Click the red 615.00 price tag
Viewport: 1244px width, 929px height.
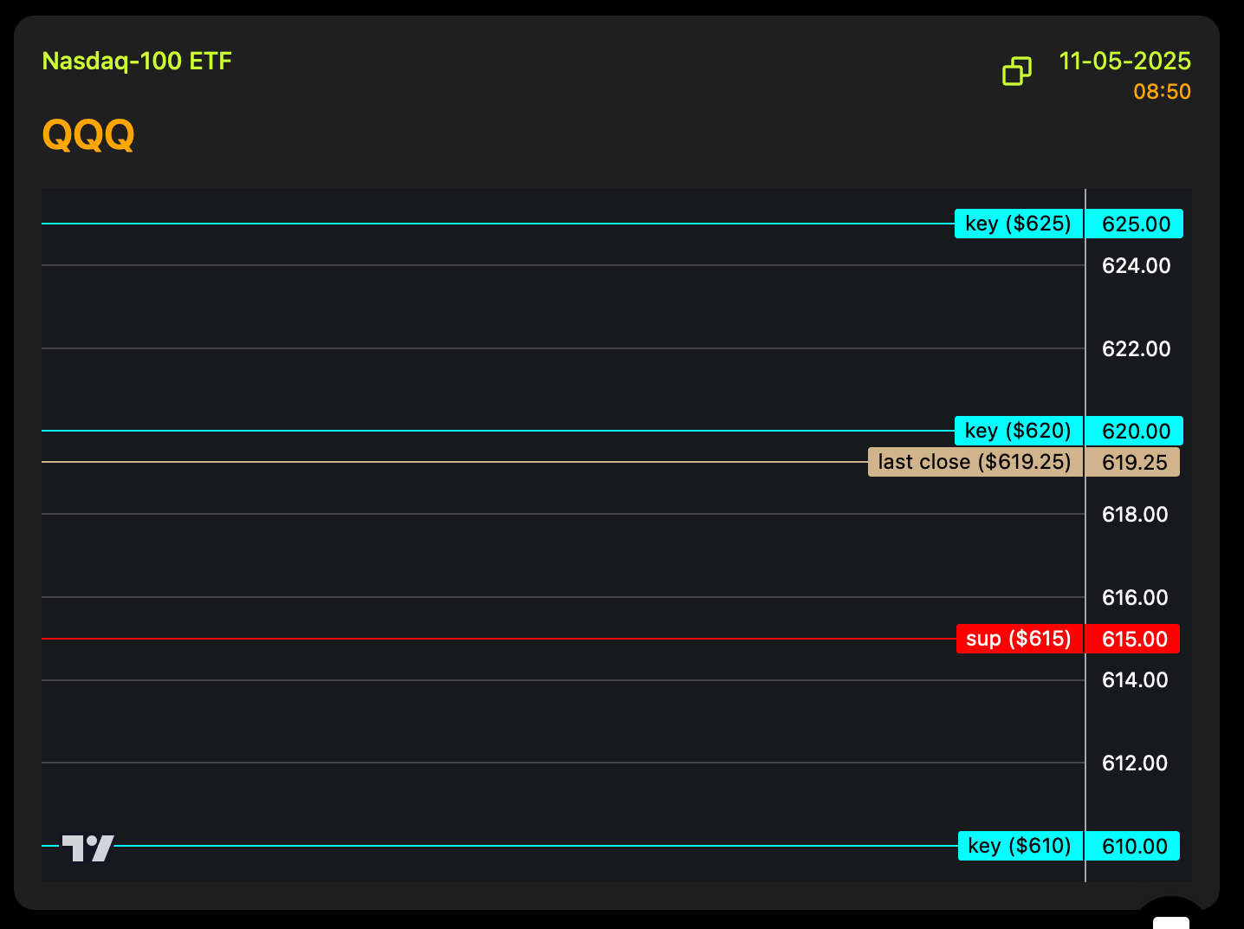[x=1133, y=640]
